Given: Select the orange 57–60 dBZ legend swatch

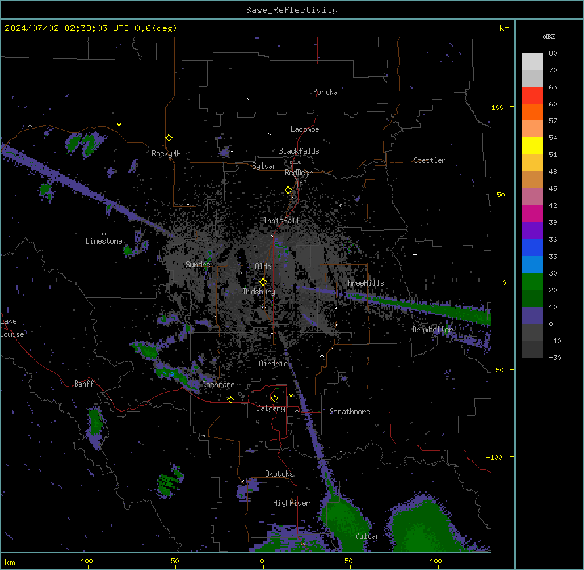Looking at the screenshot, I should coord(533,112).
